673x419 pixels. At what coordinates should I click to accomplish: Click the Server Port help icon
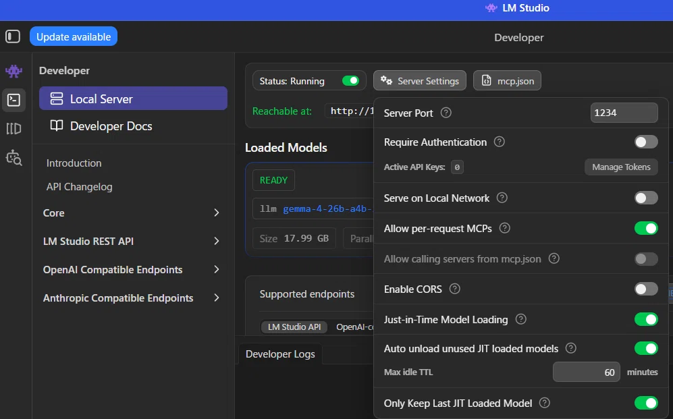[x=446, y=113]
